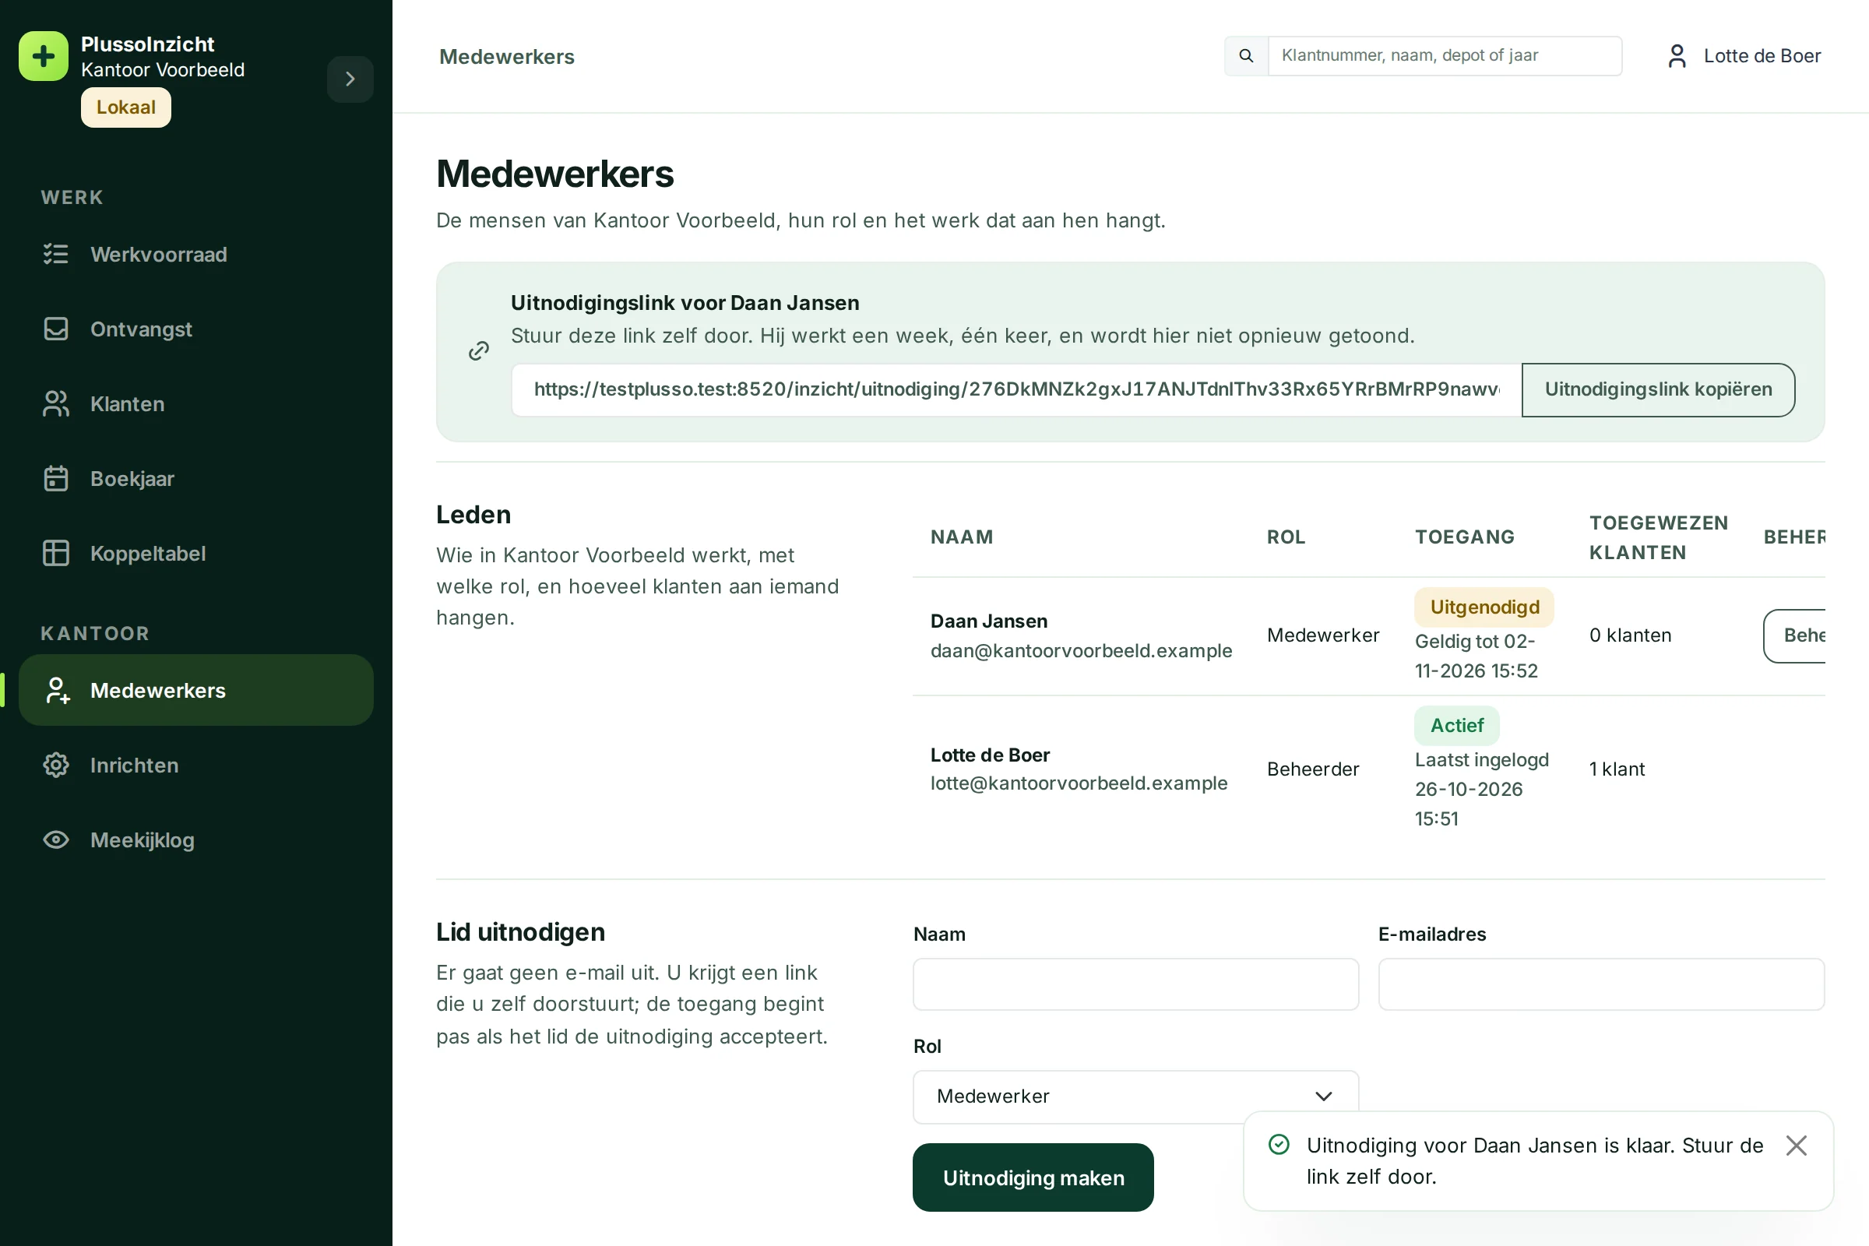Viewport: 1869px width, 1246px height.
Task: Click the Naam input in Lid uitnodigen
Action: (x=1135, y=984)
